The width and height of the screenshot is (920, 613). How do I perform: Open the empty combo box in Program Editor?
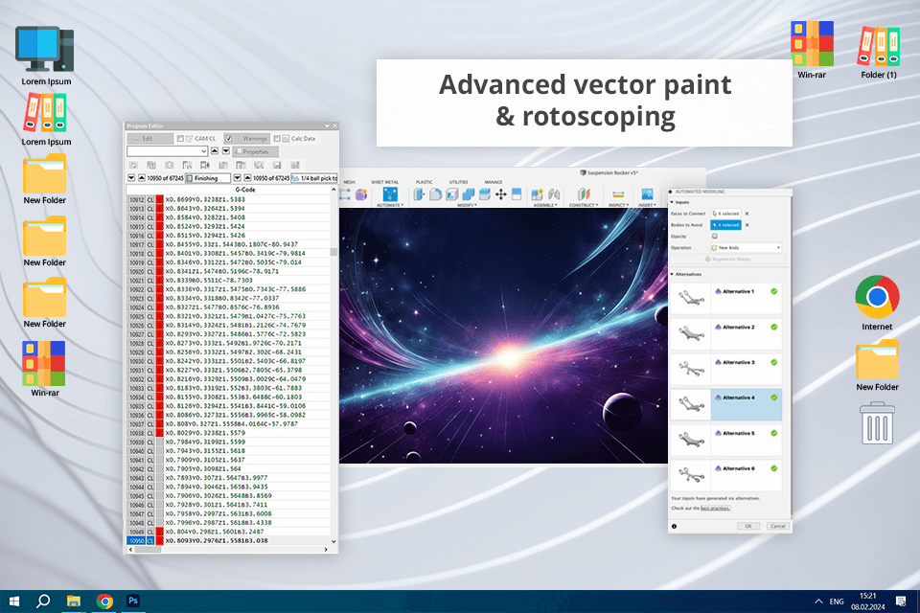click(x=167, y=151)
